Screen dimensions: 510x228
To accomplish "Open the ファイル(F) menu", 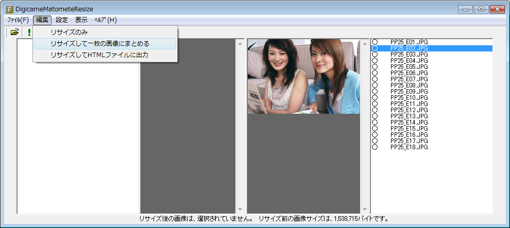I will tap(18, 20).
